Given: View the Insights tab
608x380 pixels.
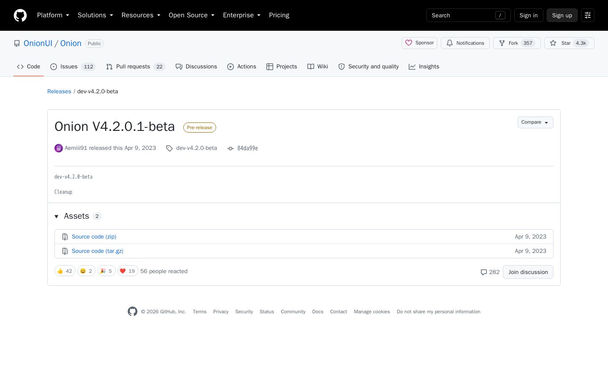Looking at the screenshot, I should pos(424,67).
